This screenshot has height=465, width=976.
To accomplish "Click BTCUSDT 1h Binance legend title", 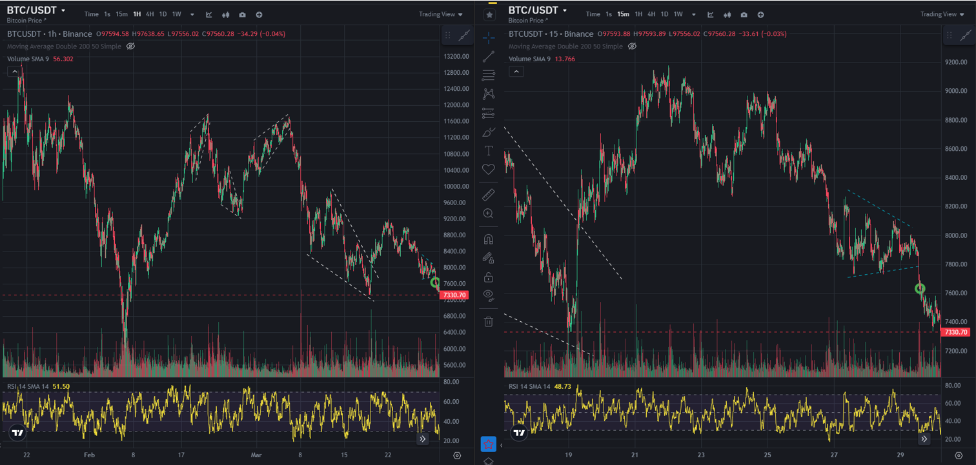I will pos(50,34).
